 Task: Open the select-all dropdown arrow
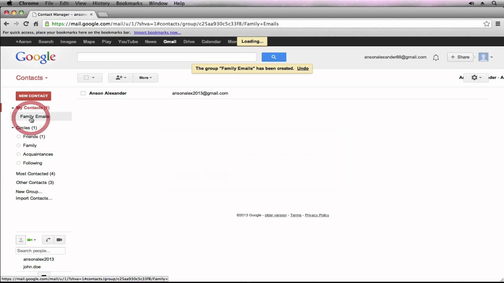pyautogui.click(x=93, y=77)
